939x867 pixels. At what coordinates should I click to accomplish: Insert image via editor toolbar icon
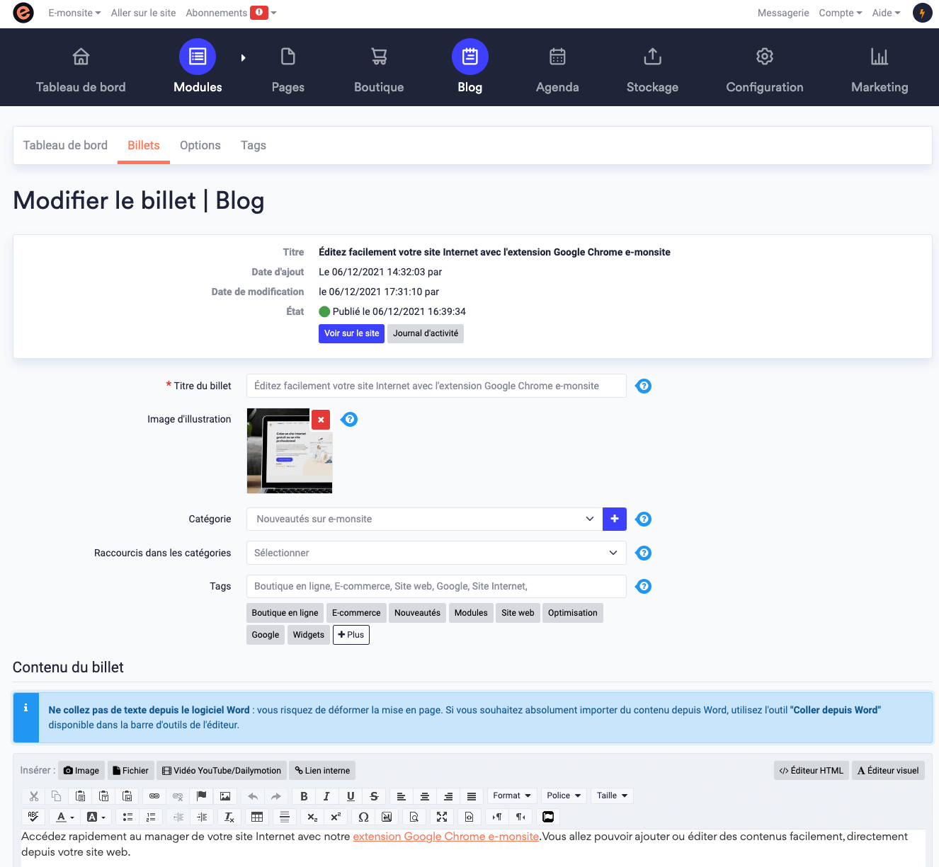point(225,796)
